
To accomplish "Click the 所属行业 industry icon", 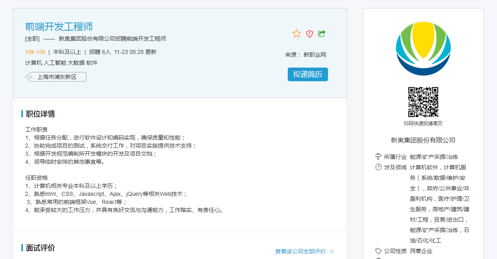I will (378, 156).
